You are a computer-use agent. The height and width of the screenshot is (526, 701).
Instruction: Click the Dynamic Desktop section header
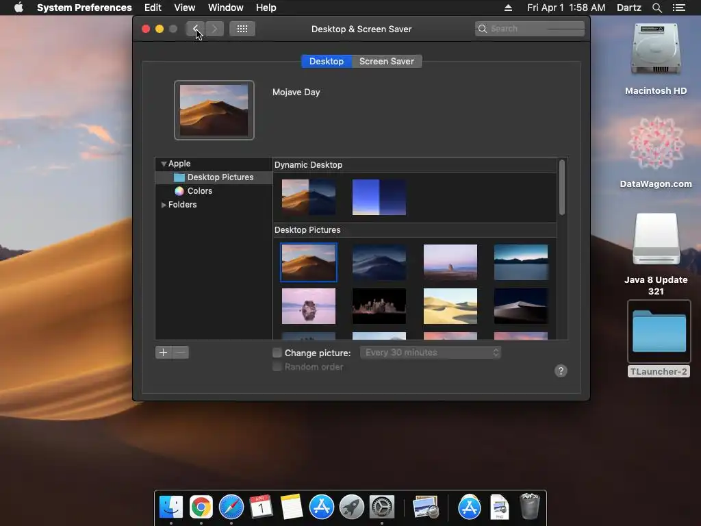[309, 165]
